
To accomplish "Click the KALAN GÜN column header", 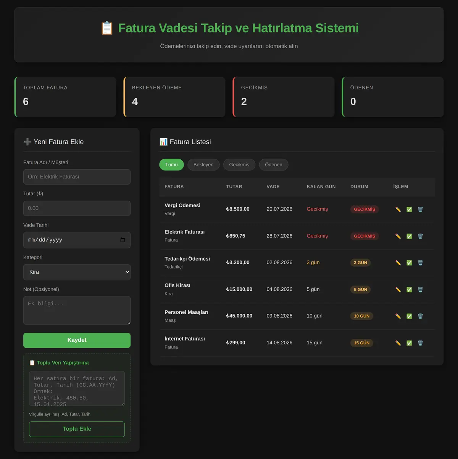I will pyautogui.click(x=321, y=187).
